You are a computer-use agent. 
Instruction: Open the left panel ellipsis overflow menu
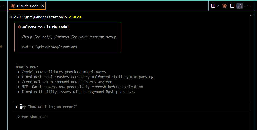click(x=1, y=6)
